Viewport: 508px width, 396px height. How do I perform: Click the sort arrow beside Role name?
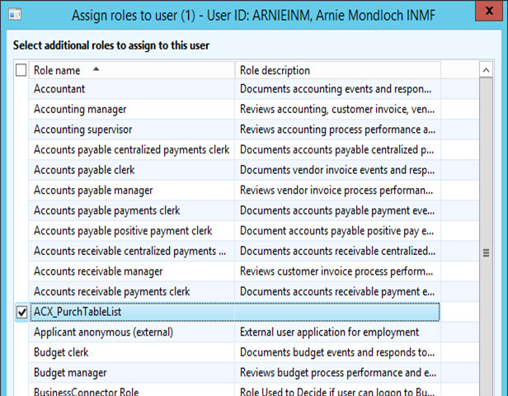[96, 70]
